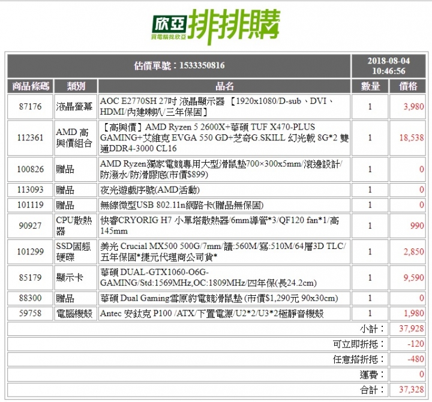Screen dimensions: 432x402
Task: Click the 商品條碼 column header
Action: [x=31, y=86]
